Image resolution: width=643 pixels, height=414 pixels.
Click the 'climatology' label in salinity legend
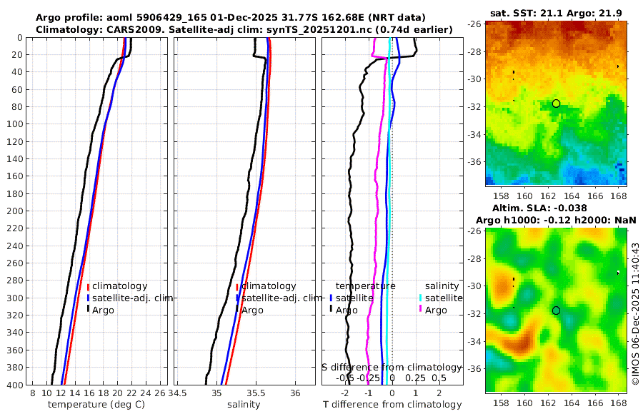(x=269, y=286)
